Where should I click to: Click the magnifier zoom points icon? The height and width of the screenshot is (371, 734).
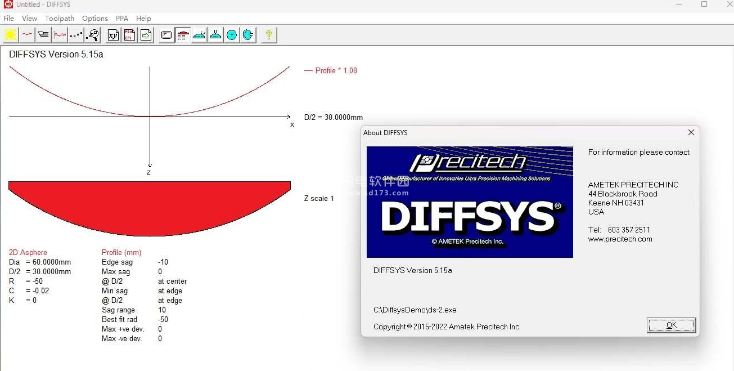(x=92, y=35)
